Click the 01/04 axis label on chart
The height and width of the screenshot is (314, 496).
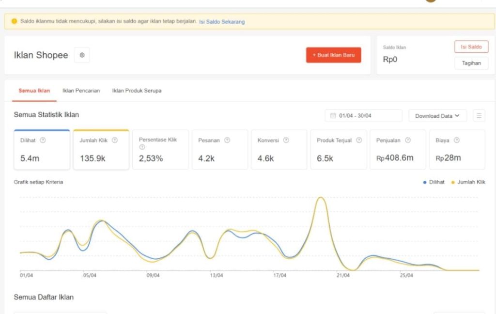tap(26, 275)
